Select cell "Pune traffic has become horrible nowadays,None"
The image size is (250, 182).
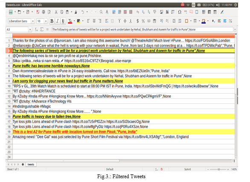(123, 66)
